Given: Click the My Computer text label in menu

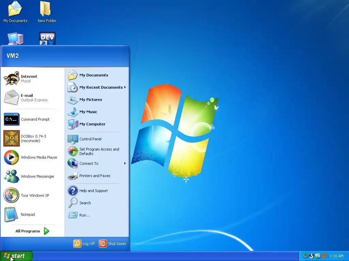Looking at the screenshot, I should [x=92, y=124].
